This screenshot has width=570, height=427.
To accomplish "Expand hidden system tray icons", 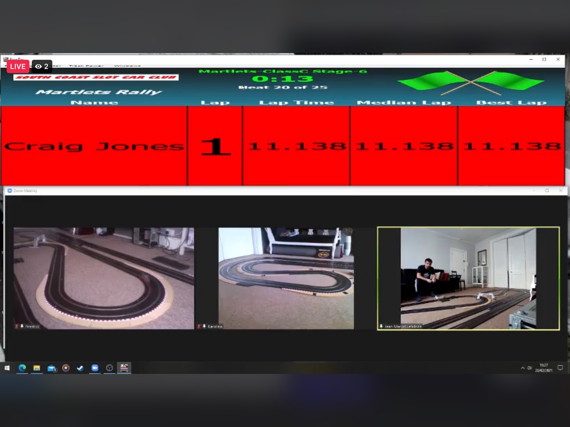I will pos(522,368).
